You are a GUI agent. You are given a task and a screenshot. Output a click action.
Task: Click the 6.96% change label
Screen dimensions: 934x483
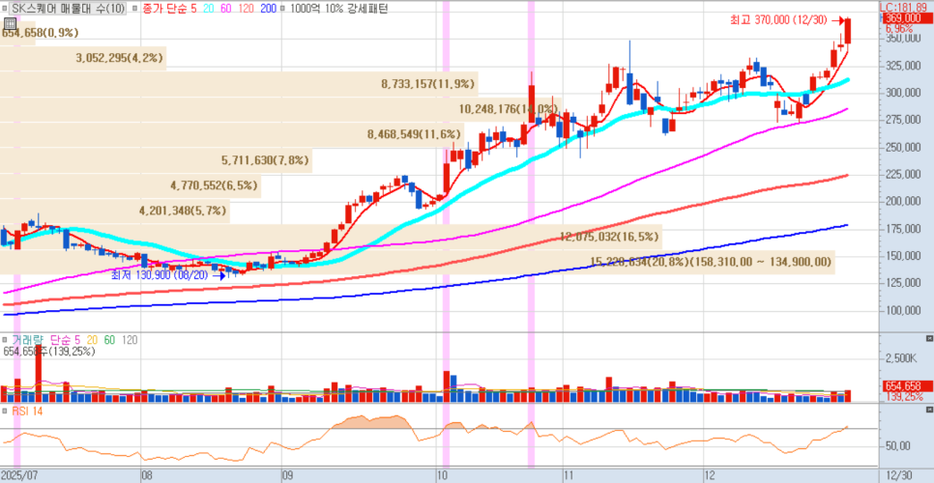click(899, 28)
